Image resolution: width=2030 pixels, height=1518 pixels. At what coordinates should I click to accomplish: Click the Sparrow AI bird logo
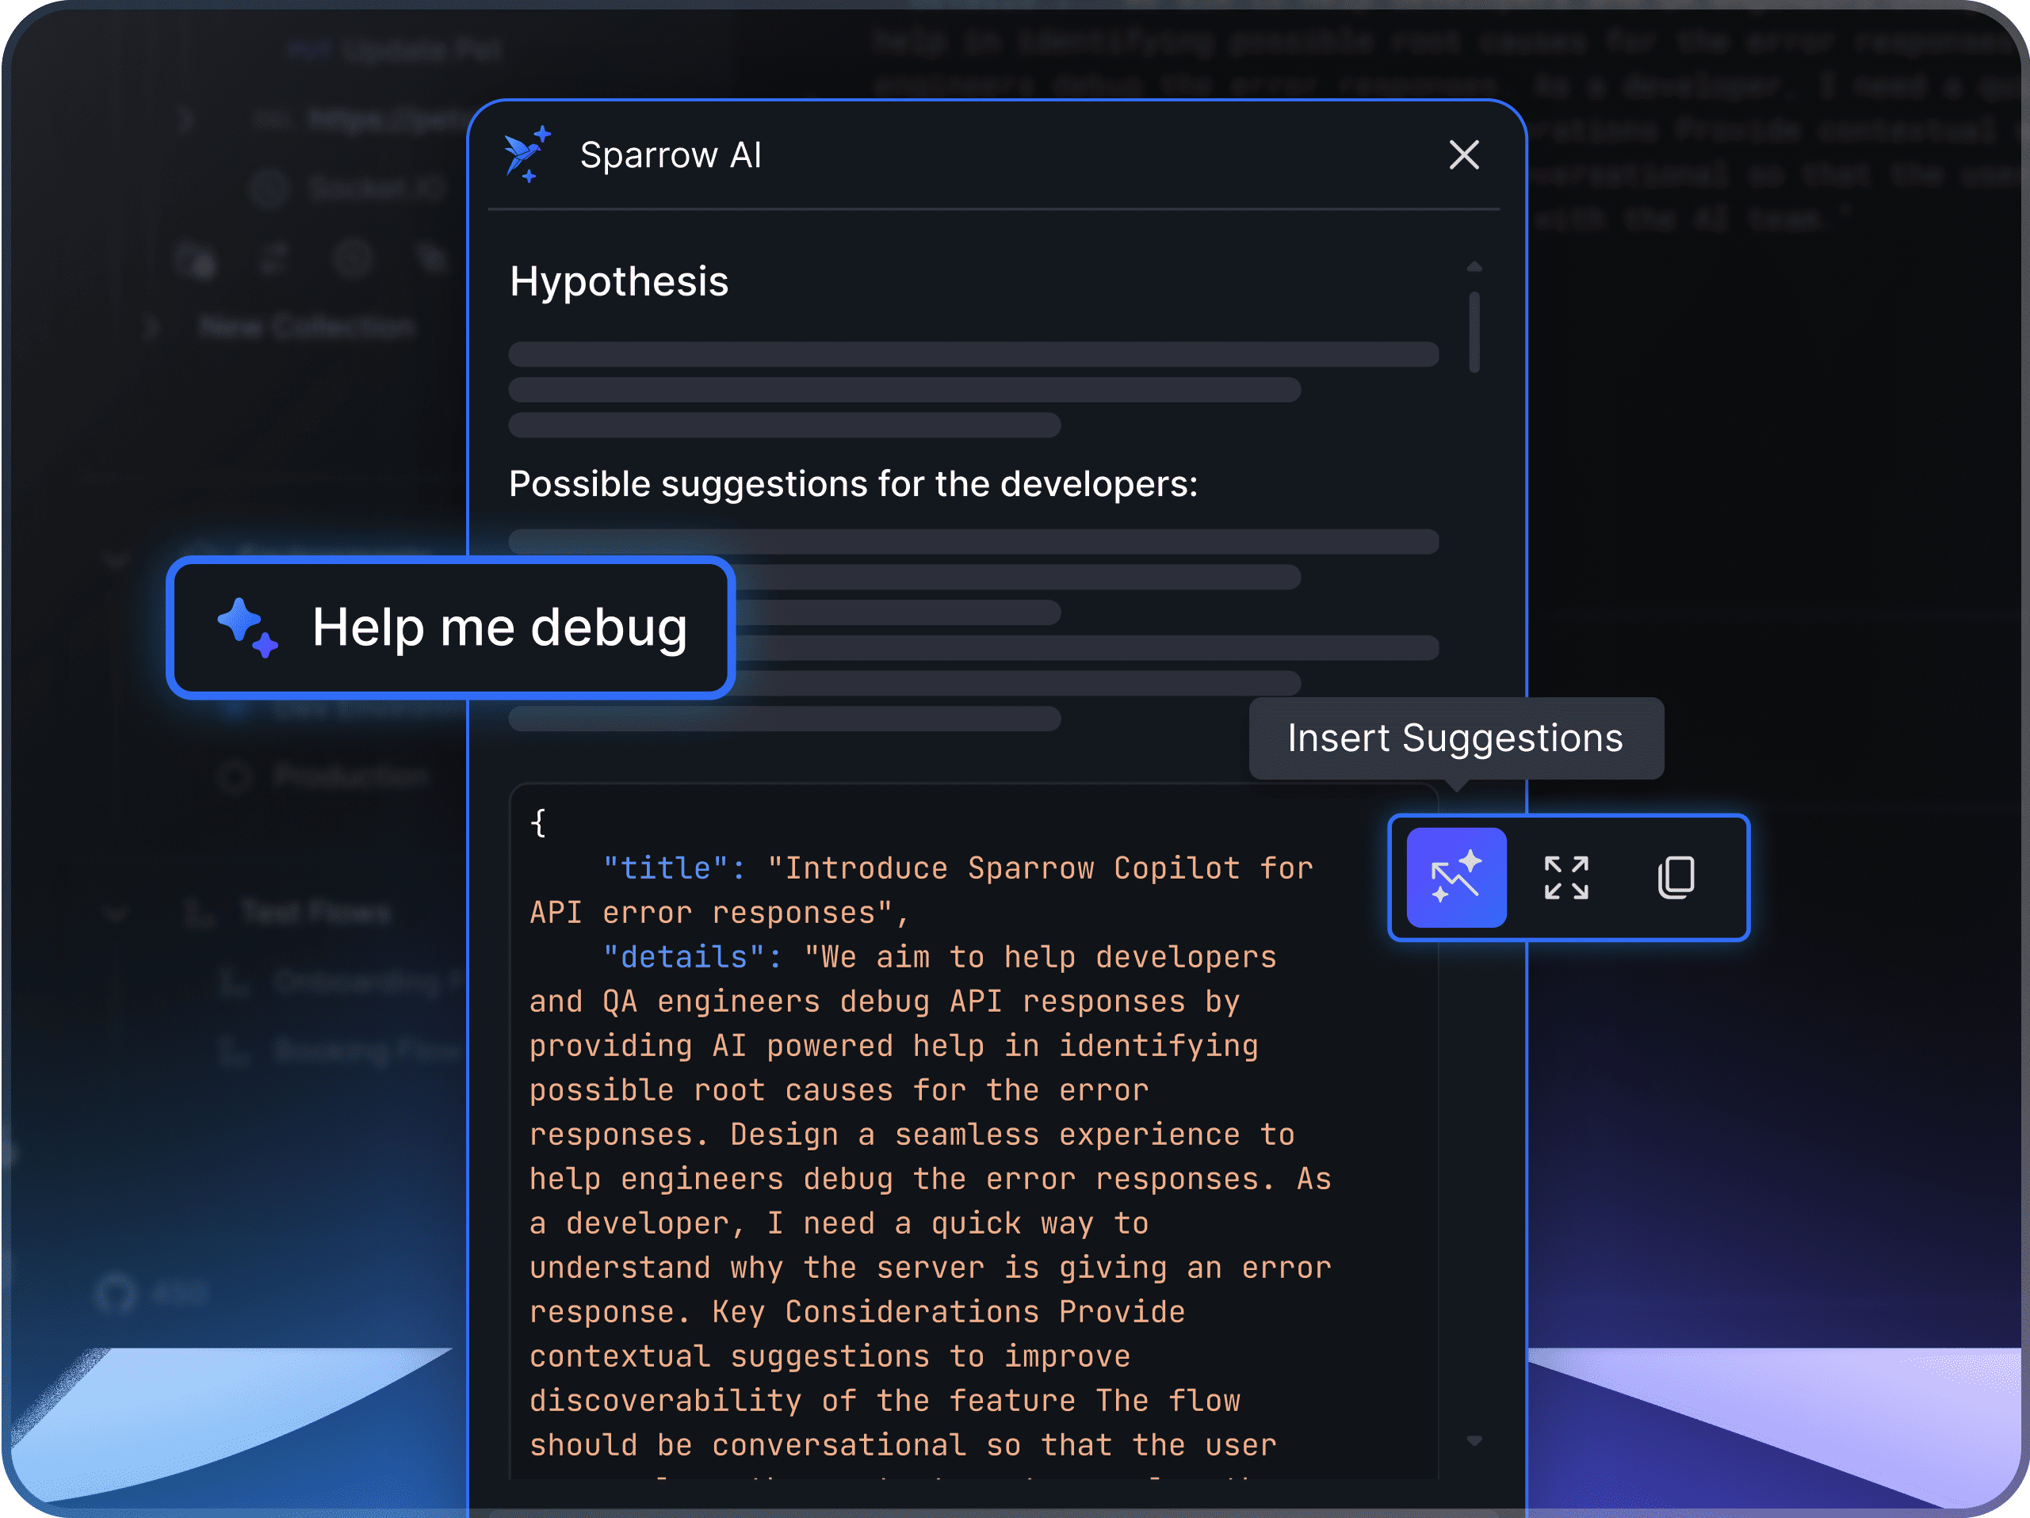point(527,154)
